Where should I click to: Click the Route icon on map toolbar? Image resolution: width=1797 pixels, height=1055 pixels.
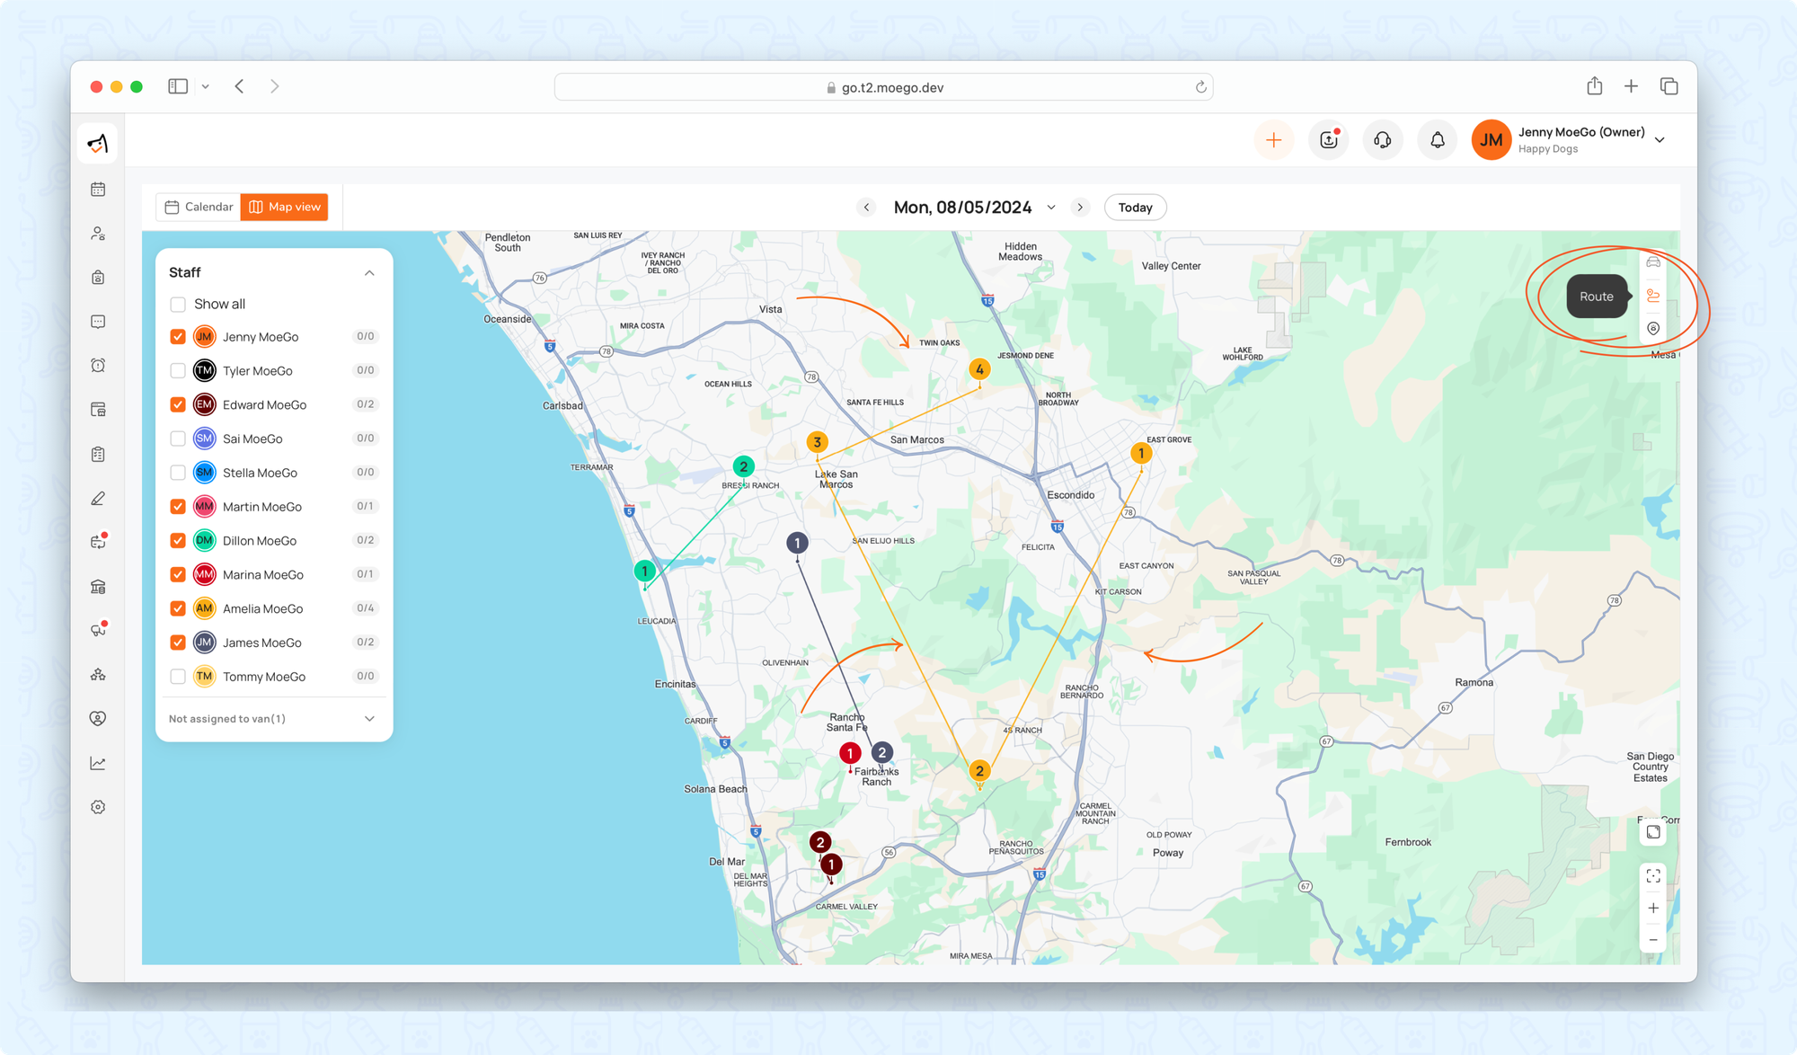1652,296
